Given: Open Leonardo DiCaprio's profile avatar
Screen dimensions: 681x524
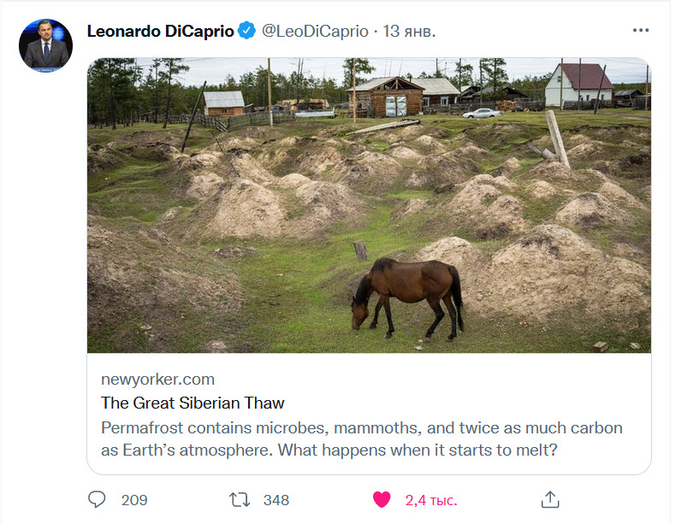Looking at the screenshot, I should pyautogui.click(x=45, y=44).
